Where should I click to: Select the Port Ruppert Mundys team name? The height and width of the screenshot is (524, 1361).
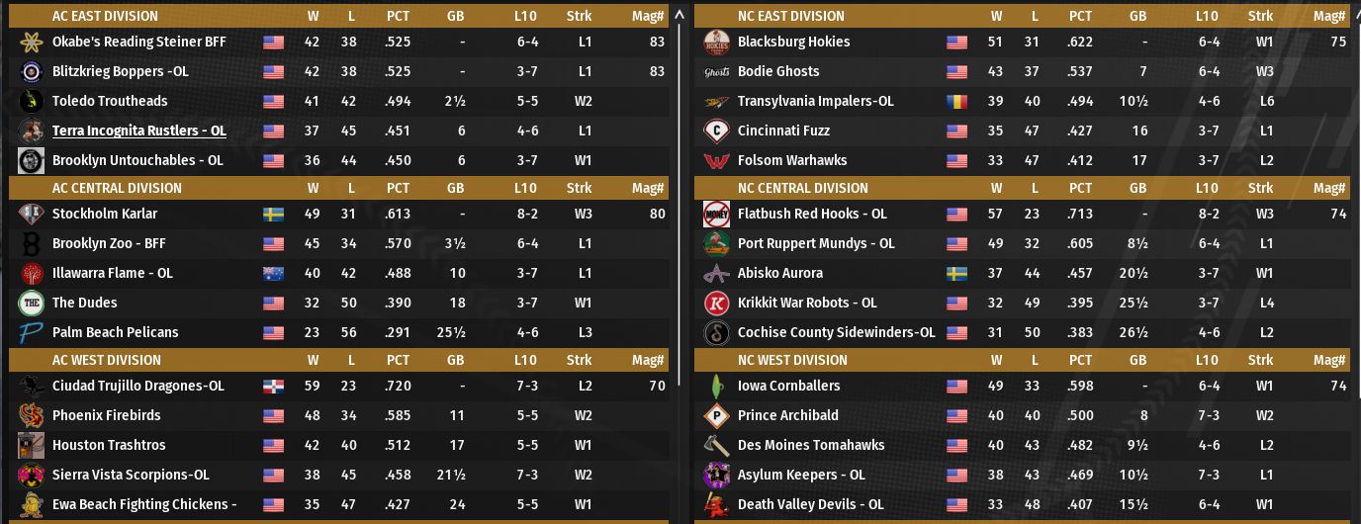coord(815,244)
